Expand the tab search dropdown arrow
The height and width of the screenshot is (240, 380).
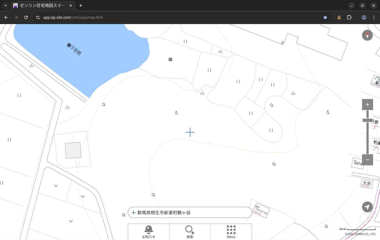coord(5,6)
